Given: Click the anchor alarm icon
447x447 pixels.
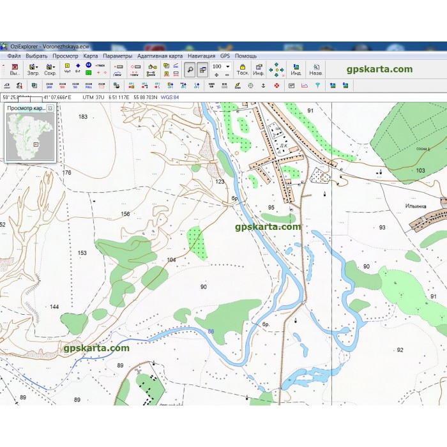Looking at the screenshot, I should point(263,85).
